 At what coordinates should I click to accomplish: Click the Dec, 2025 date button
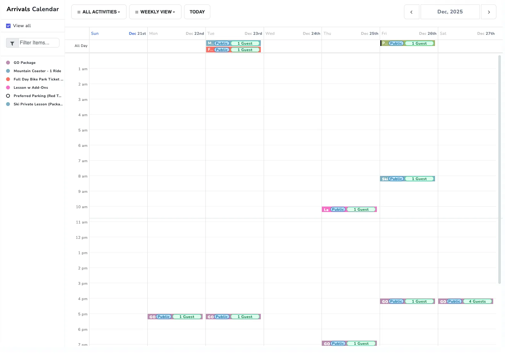coord(450,12)
